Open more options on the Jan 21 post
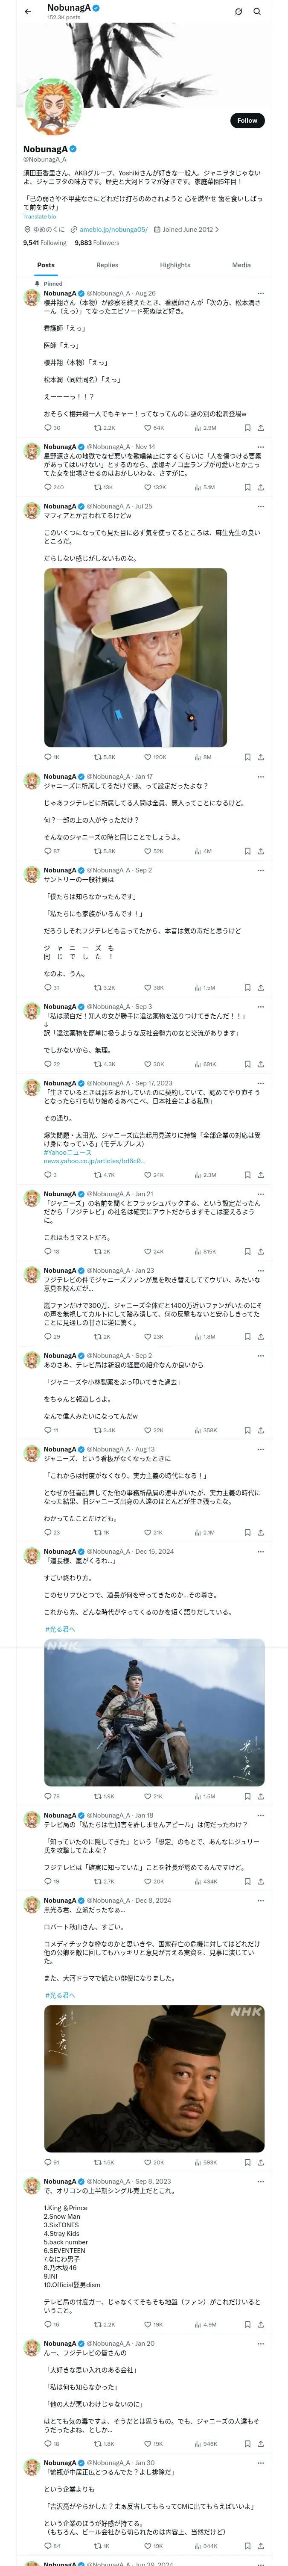The image size is (288, 2566). click(x=260, y=1193)
